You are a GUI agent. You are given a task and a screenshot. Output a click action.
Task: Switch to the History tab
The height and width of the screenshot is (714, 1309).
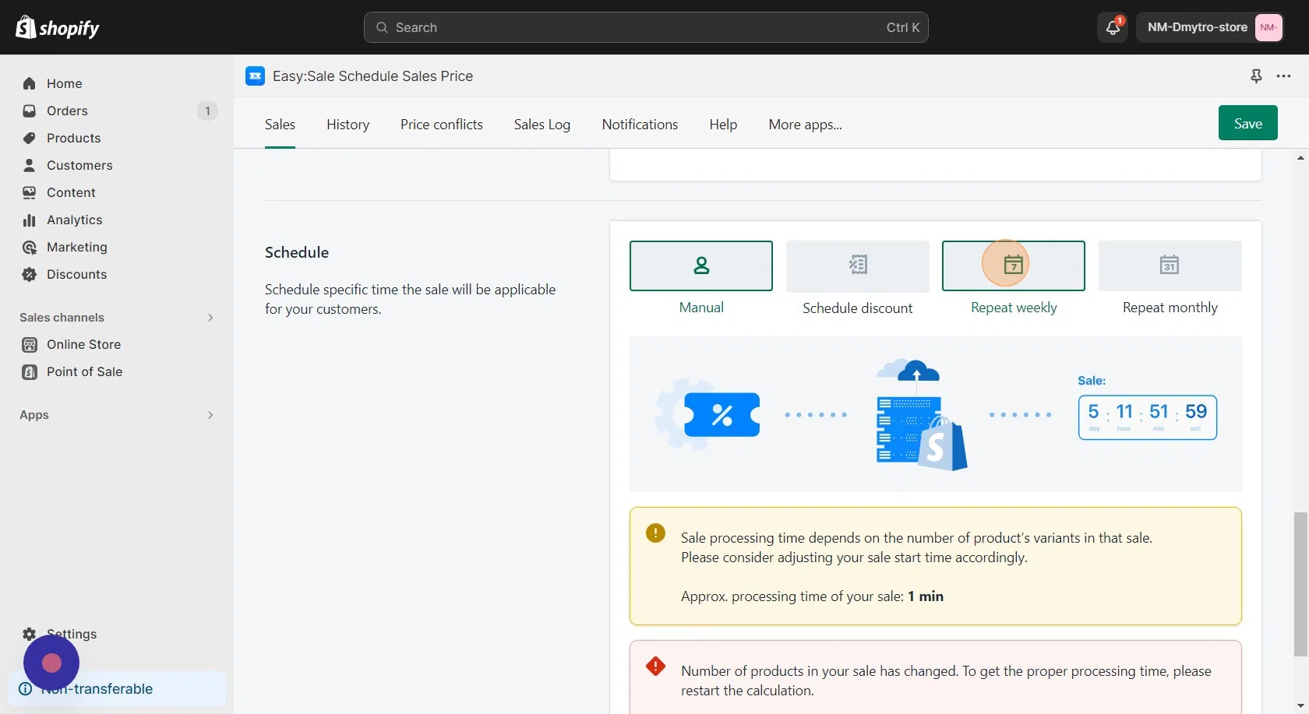pyautogui.click(x=348, y=125)
